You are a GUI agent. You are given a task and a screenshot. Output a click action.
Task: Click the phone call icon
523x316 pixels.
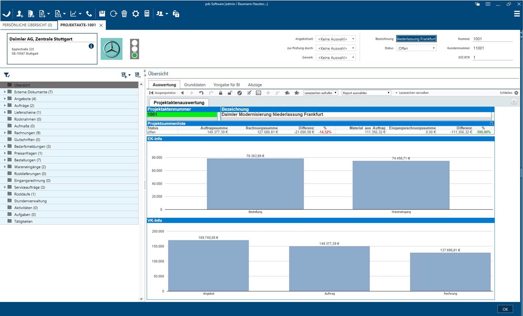(x=89, y=14)
